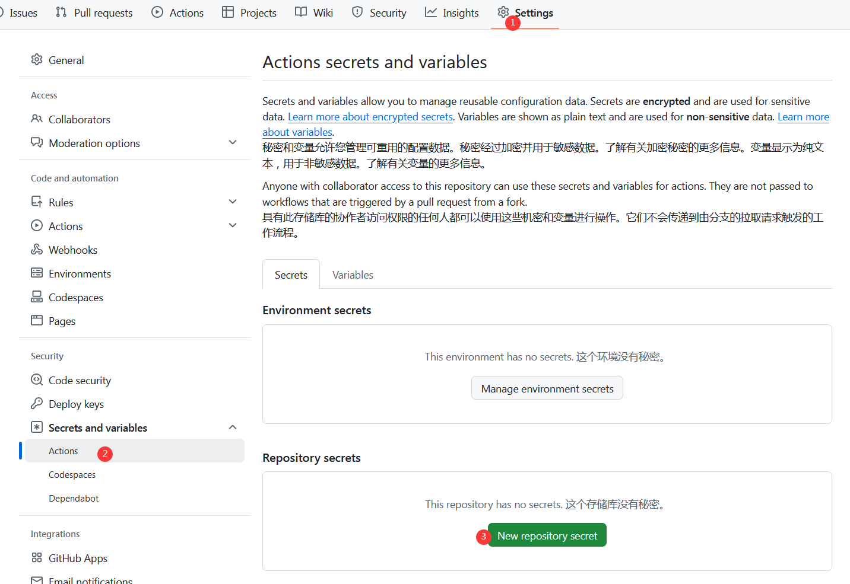Click the Deploy keys key icon
Image resolution: width=850 pixels, height=584 pixels.
point(37,403)
